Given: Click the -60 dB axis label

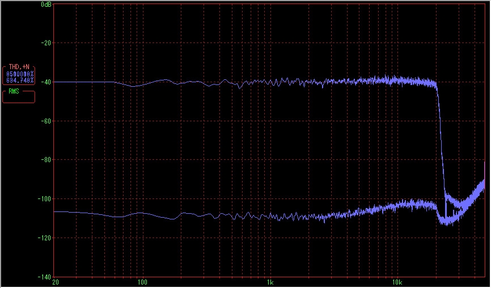Looking at the screenshot, I should pyautogui.click(x=46, y=121).
